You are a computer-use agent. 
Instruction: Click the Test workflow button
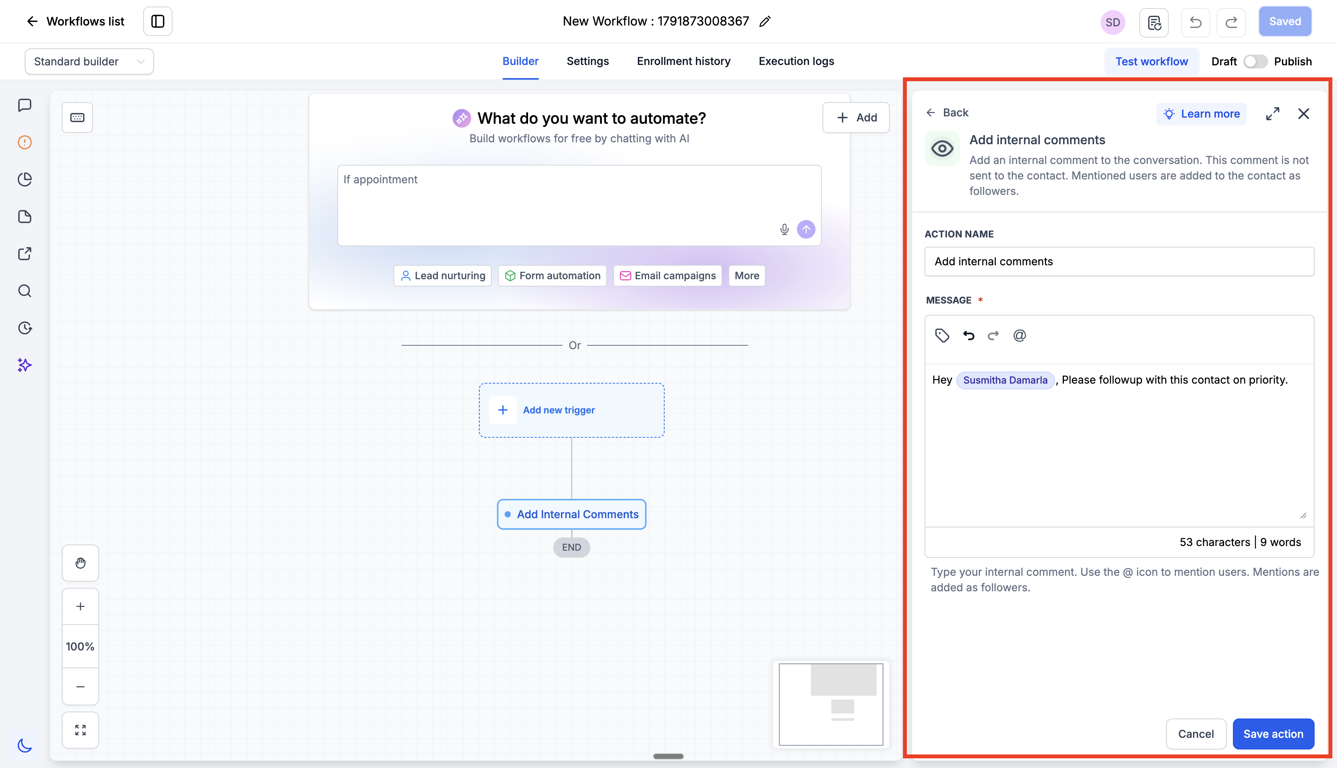click(1151, 62)
